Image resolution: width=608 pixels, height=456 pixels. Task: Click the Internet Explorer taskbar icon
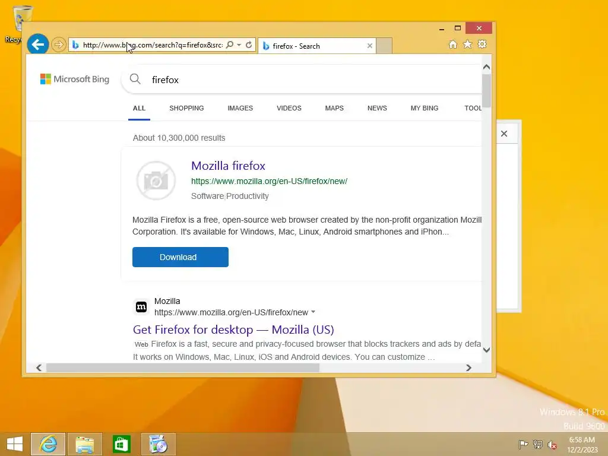pyautogui.click(x=48, y=444)
